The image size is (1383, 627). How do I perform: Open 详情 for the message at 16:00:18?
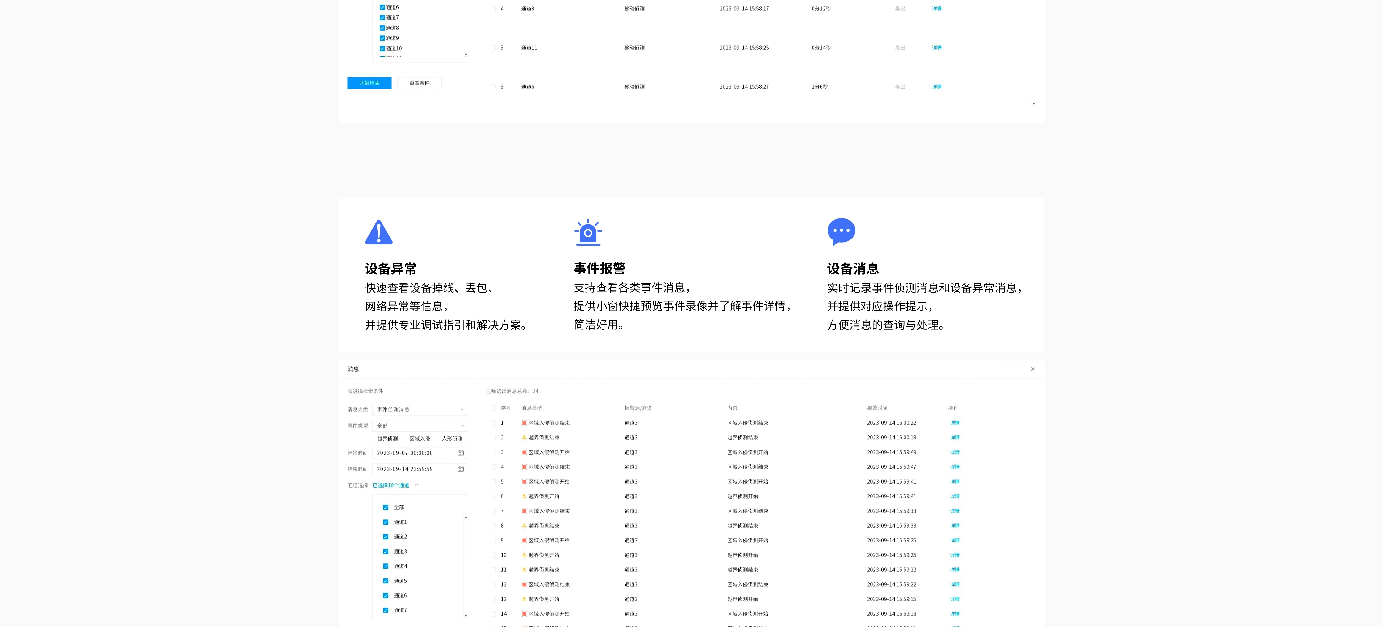pos(955,438)
